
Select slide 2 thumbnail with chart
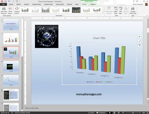(x=11, y=39)
